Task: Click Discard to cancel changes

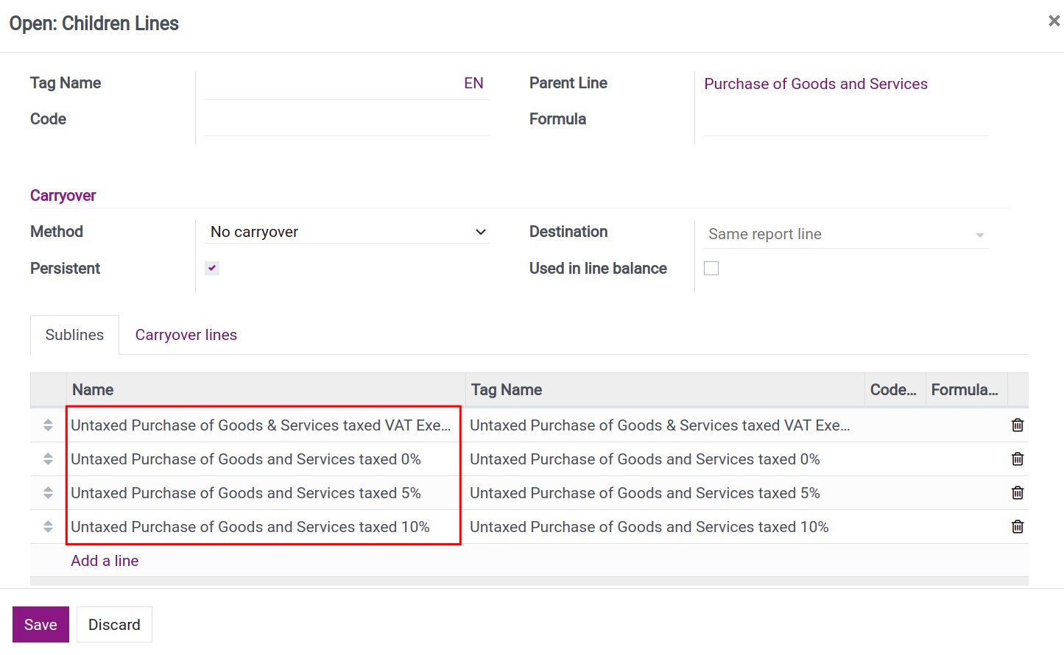Action: tap(113, 624)
